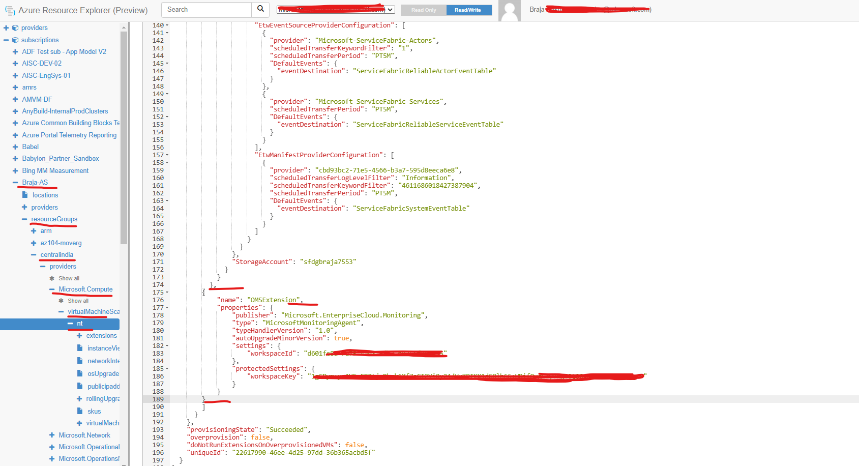The image size is (859, 466).
Task: Expand ADF Test sub - App Model V2
Action: coord(15,52)
